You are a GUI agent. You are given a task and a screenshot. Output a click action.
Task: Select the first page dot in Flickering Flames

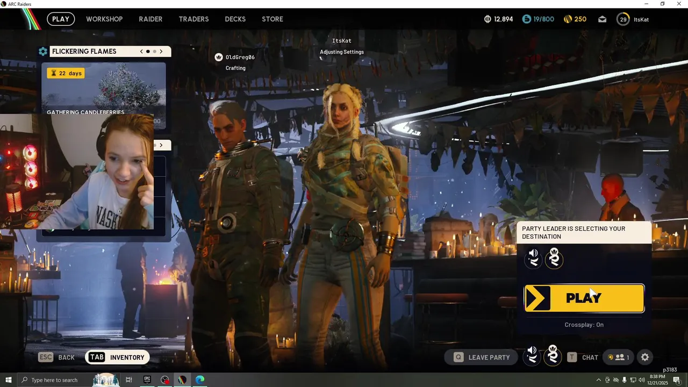[x=148, y=52]
